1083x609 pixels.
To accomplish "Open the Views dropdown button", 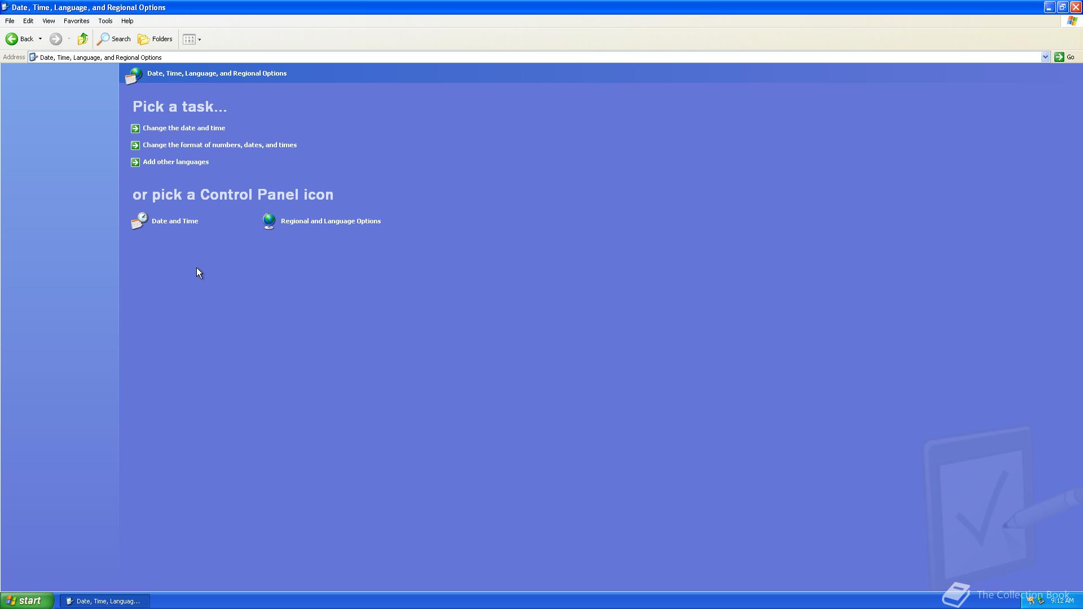I will tap(192, 39).
